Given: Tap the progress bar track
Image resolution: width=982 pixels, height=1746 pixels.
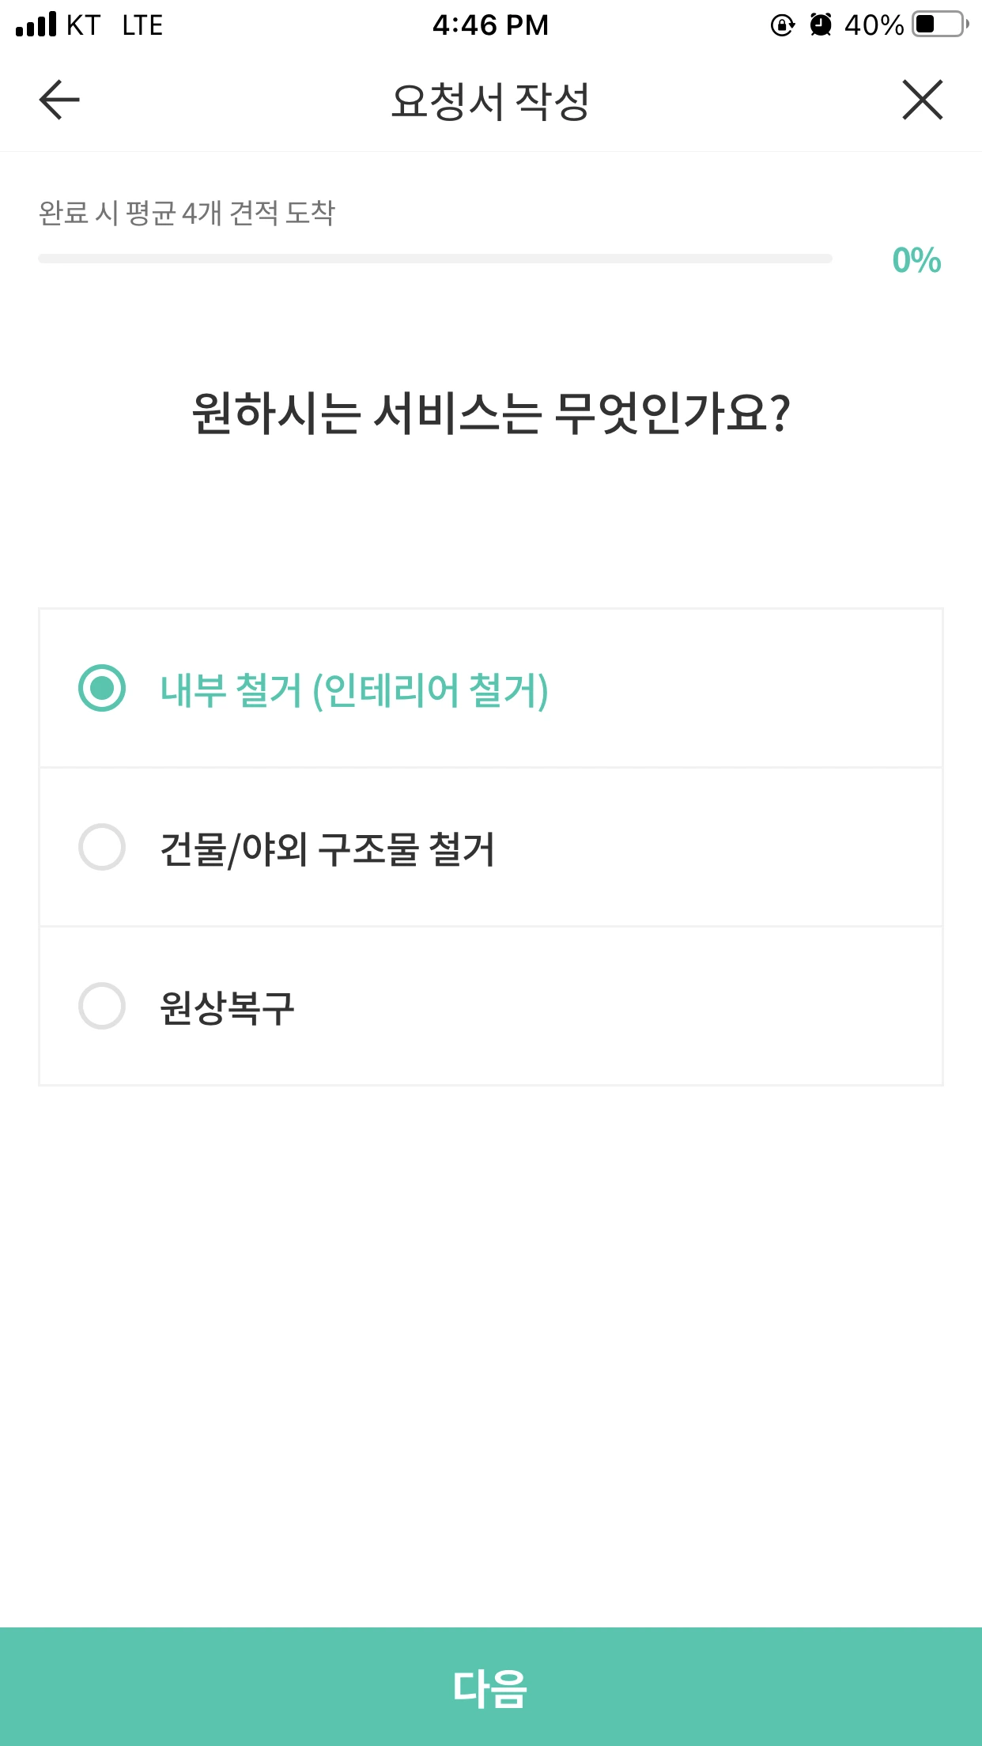Looking at the screenshot, I should pyautogui.click(x=435, y=259).
